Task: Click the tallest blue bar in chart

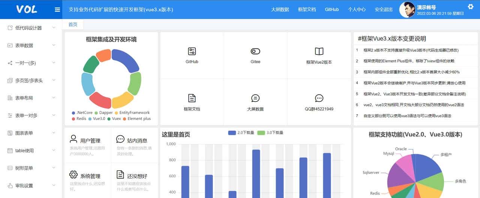Action: (x=256, y=174)
